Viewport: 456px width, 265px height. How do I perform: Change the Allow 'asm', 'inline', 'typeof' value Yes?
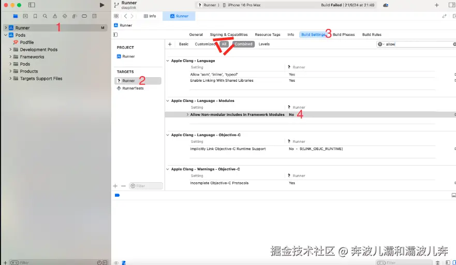pyautogui.click(x=292, y=75)
